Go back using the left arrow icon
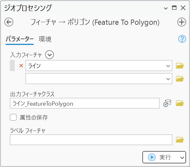The image size is (190, 167). pos(9,22)
